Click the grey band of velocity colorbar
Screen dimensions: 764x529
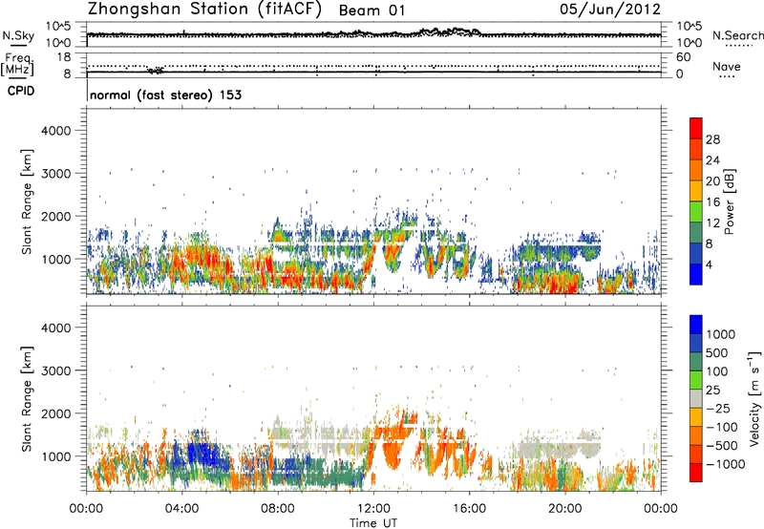[696, 399]
